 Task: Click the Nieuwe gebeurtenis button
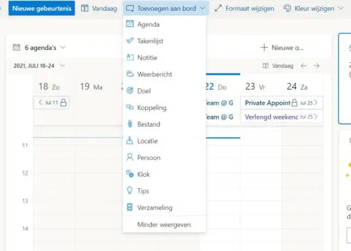point(42,8)
